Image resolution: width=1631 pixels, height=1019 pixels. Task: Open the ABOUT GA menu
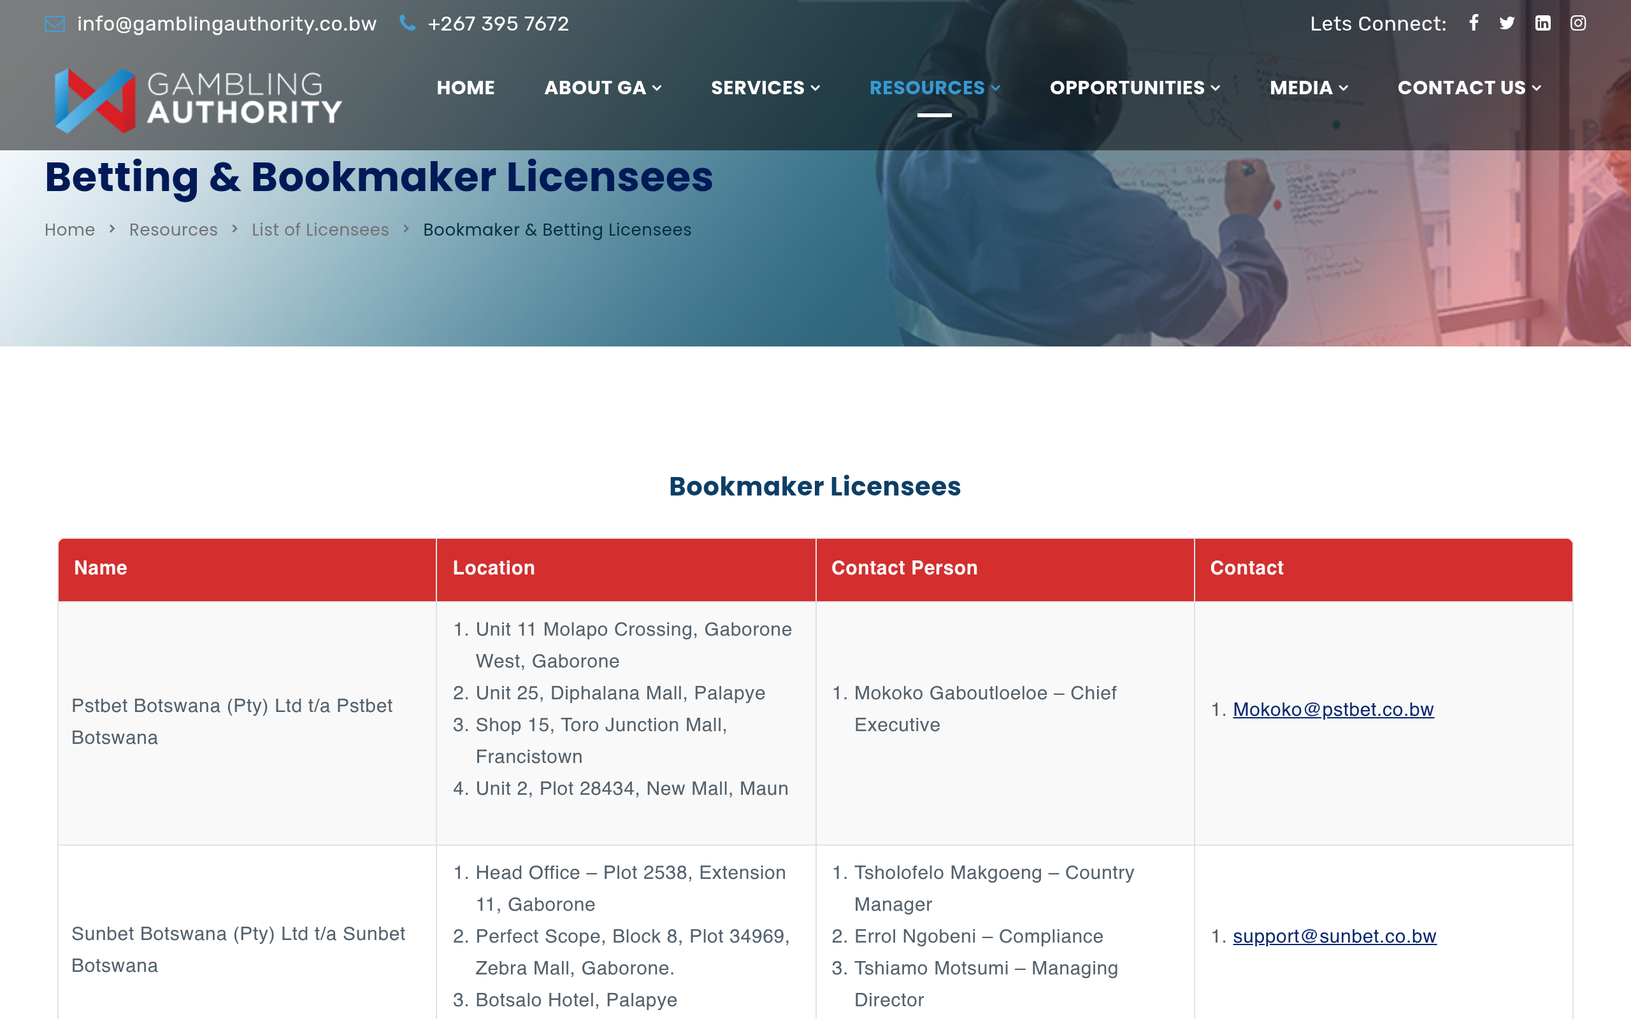[x=603, y=88]
